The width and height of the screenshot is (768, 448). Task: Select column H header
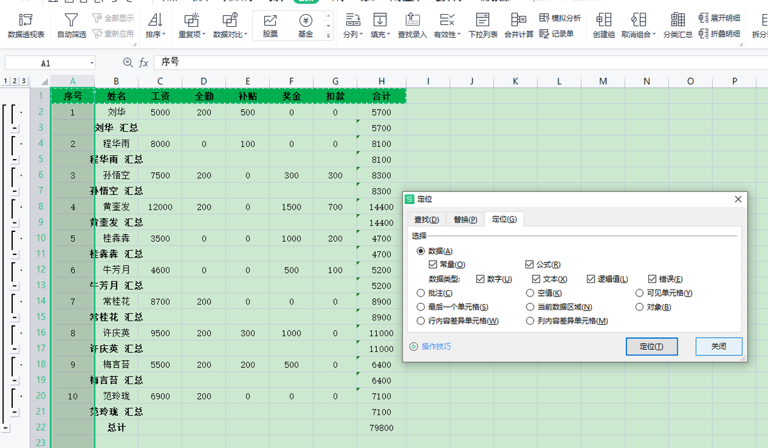tap(381, 81)
